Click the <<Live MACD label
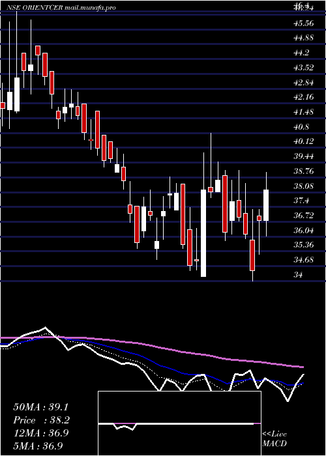This screenshot has width=326, height=456. tap(274, 439)
